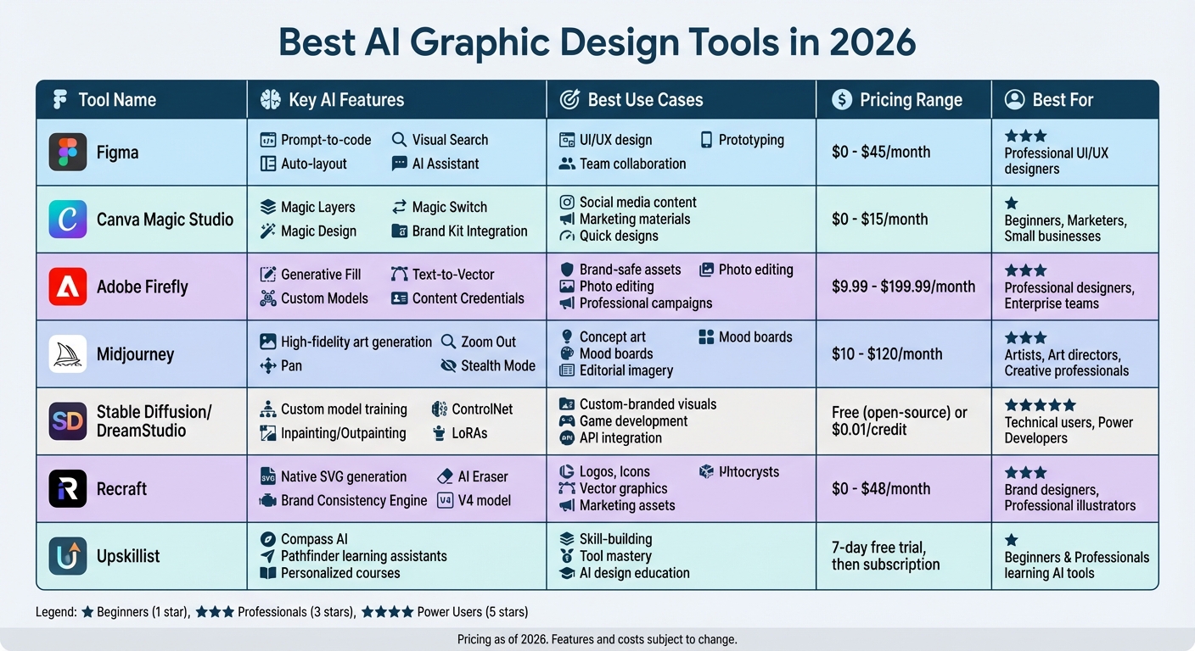This screenshot has width=1195, height=651.
Task: Click the Adobe Firefly red logo
Action: click(x=66, y=287)
